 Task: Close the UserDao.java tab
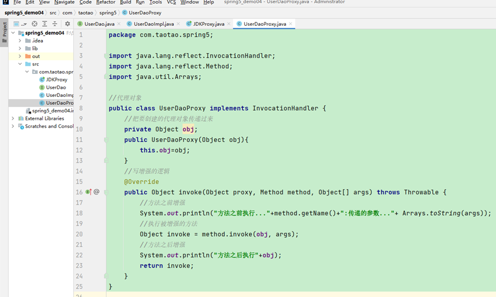click(119, 24)
